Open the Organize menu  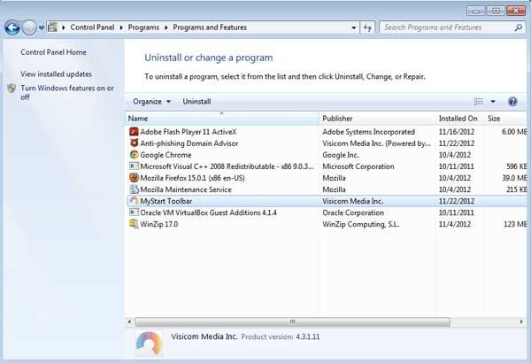(x=151, y=101)
